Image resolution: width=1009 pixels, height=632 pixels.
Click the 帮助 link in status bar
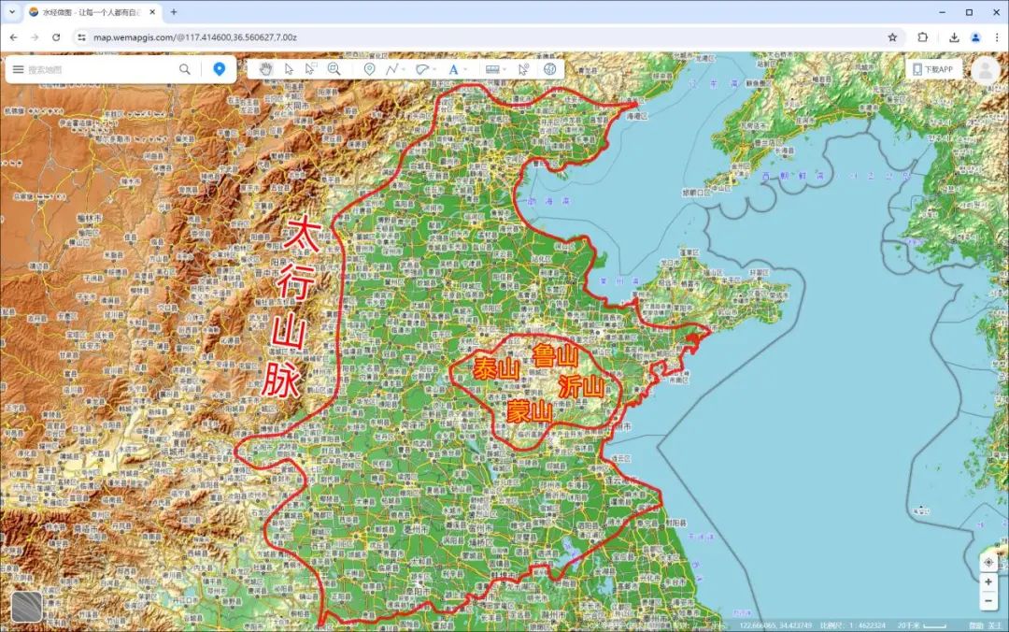(976, 625)
